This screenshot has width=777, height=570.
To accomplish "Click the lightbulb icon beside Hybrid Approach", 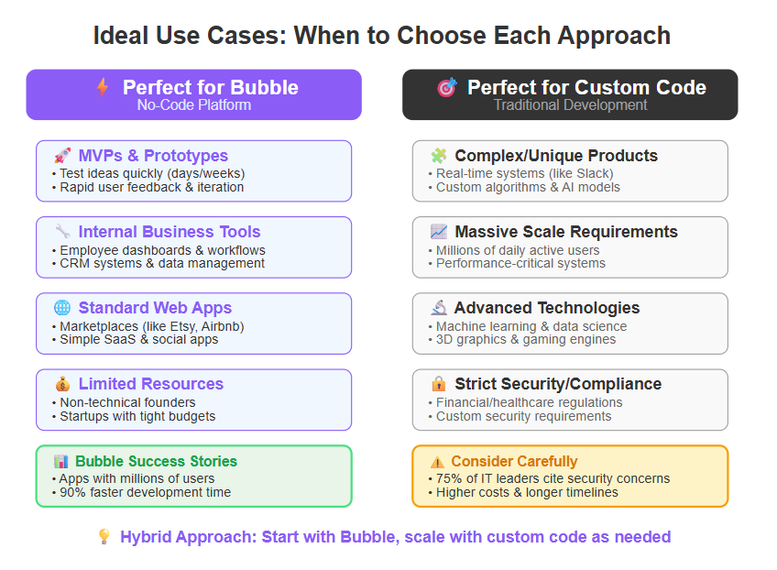I will tap(104, 537).
